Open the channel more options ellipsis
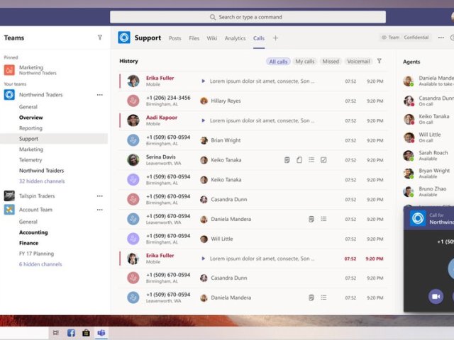 441,38
